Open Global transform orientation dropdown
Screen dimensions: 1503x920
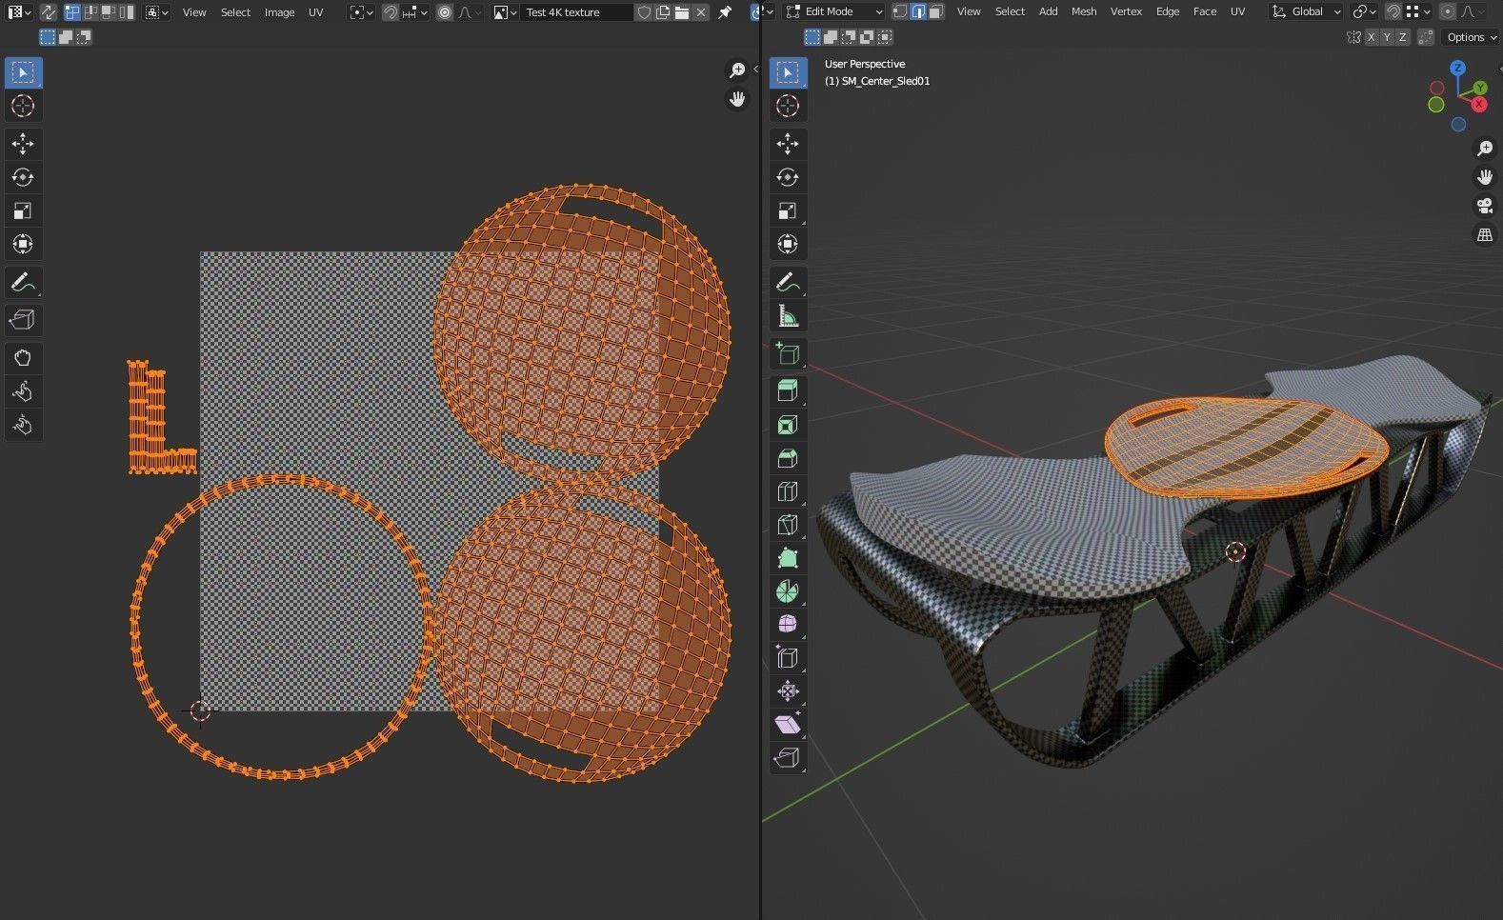1307,11
